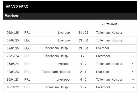Click the 06/11/22 match date
This screenshot has width=140, height=94.
tap(13, 87)
